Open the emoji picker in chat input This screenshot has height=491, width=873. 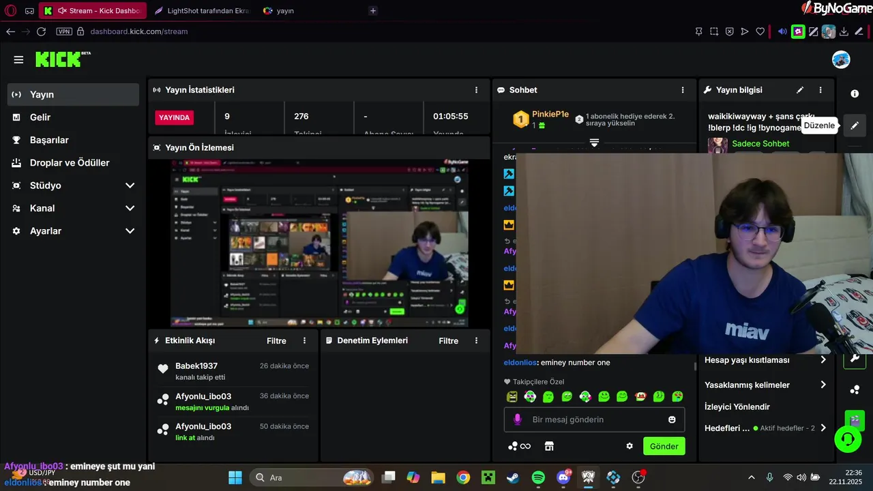672,419
